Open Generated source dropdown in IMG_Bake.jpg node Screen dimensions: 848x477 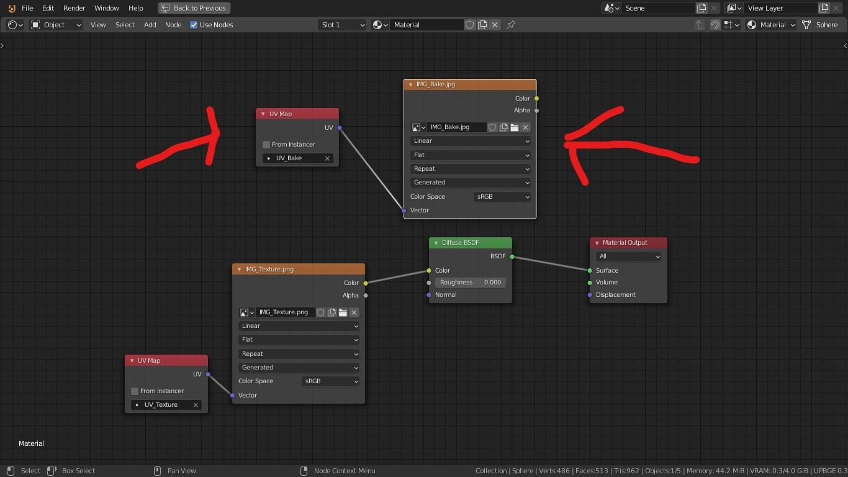(471, 183)
